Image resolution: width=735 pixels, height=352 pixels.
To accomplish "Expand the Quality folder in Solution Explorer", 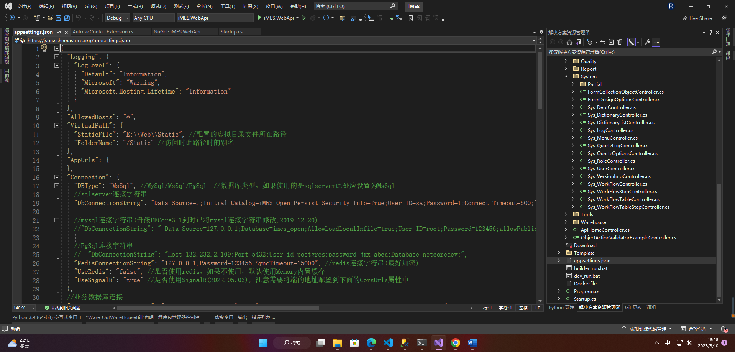I will [566, 61].
